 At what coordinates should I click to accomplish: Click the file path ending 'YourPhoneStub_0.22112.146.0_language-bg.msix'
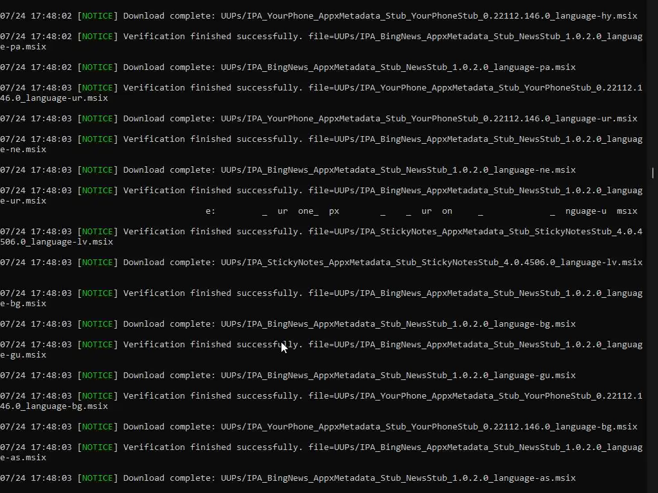[x=429, y=427]
